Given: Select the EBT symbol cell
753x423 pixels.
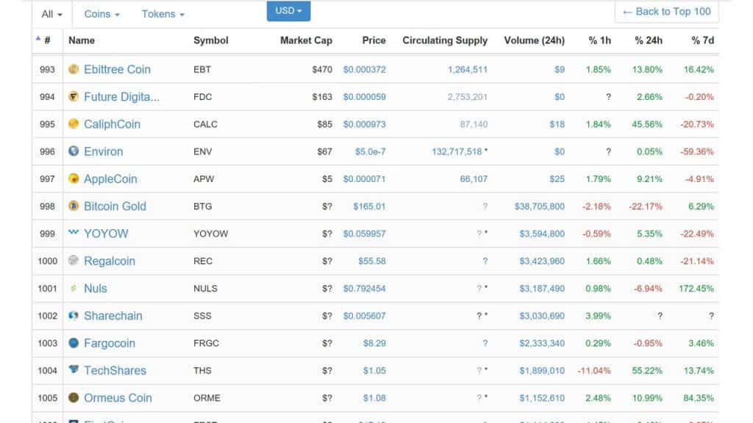Looking at the screenshot, I should [x=202, y=70].
